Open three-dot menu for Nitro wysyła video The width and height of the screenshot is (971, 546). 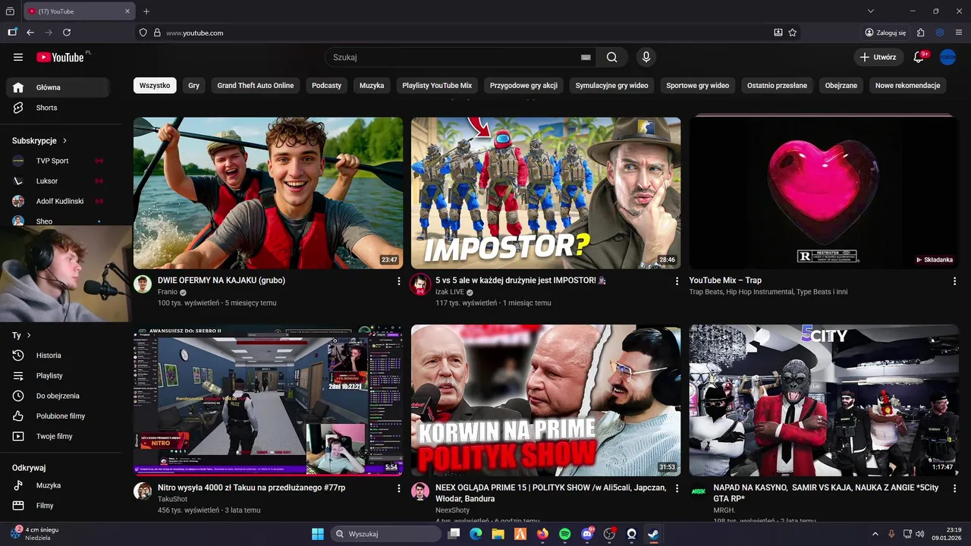[399, 489]
